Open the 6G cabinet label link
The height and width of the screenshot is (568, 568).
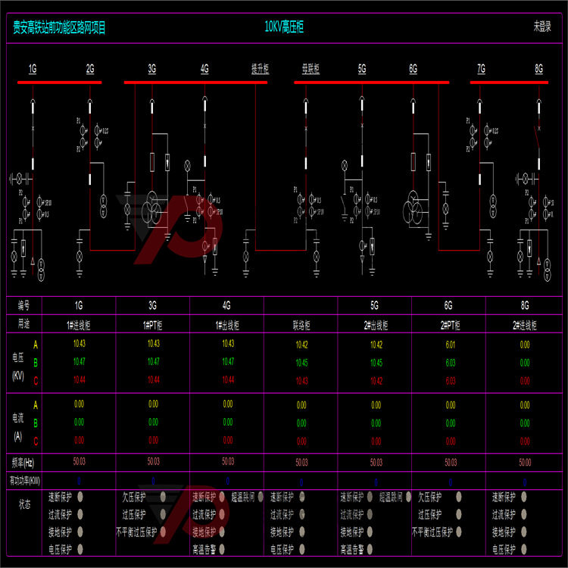coord(413,69)
